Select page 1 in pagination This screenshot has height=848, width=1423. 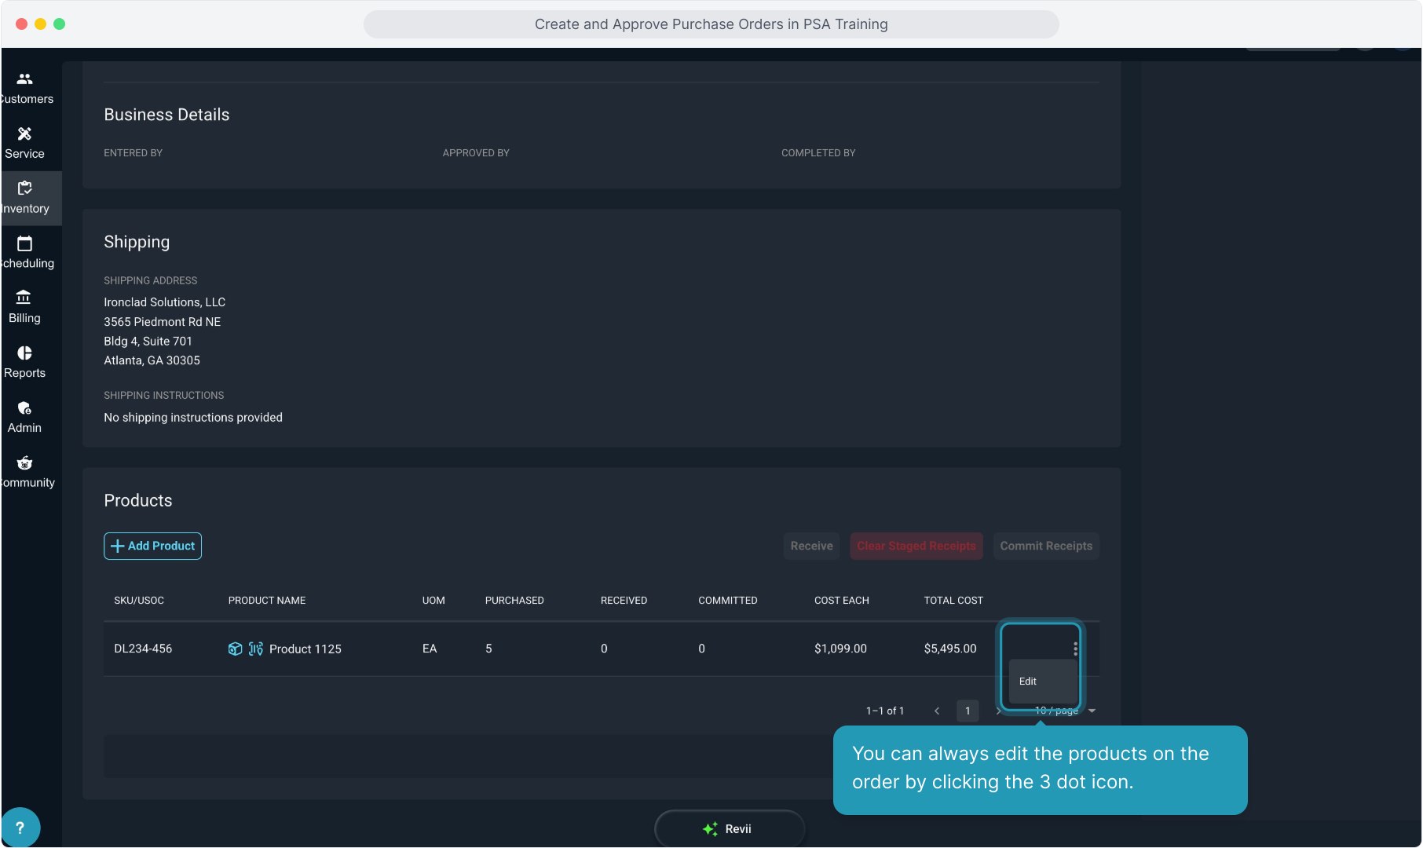[x=968, y=711]
